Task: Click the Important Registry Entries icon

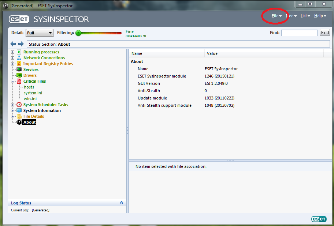Action: (x=19, y=64)
